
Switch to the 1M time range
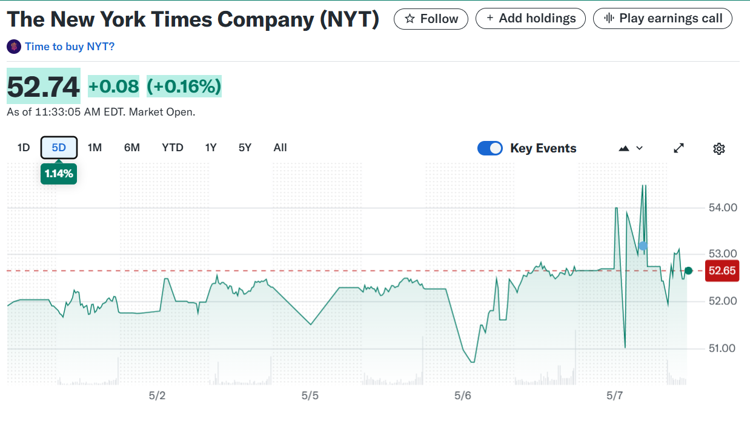coord(95,148)
